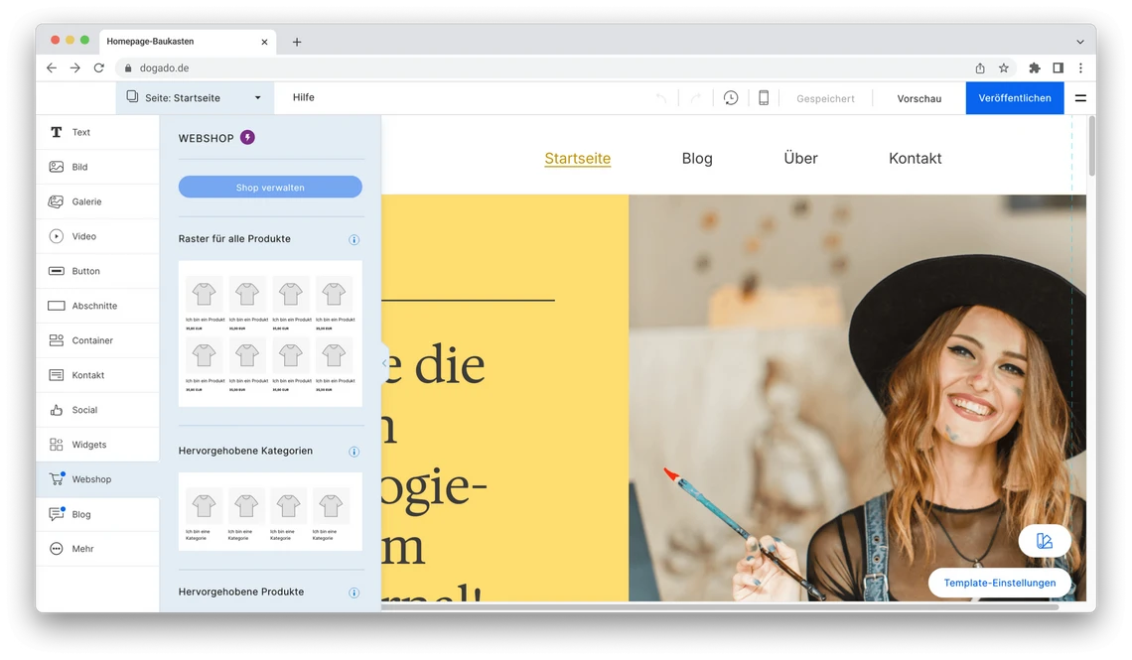Open the Hilfe menu

point(303,97)
